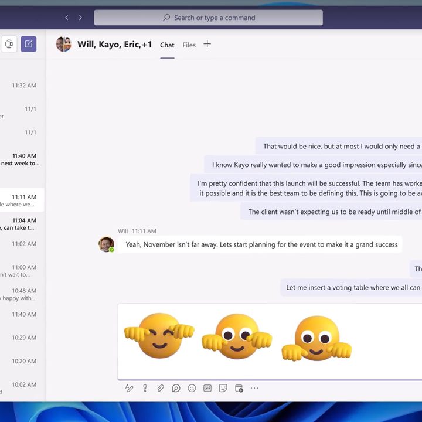Image resolution: width=422 pixels, height=422 pixels.
Task: Open the selected 11:11 AM chat
Action: point(22,200)
